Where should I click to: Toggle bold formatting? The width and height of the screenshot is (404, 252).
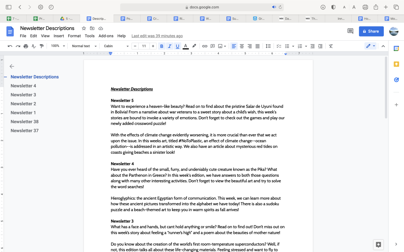coord(162,46)
